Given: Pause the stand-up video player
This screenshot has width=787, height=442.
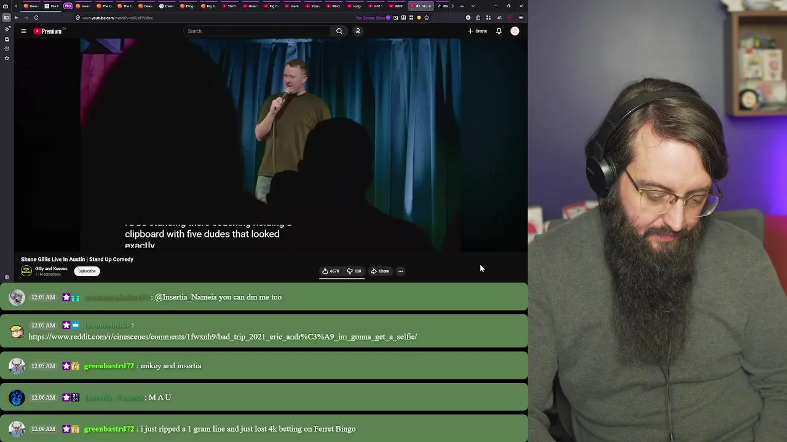Looking at the screenshot, I should coord(271,145).
